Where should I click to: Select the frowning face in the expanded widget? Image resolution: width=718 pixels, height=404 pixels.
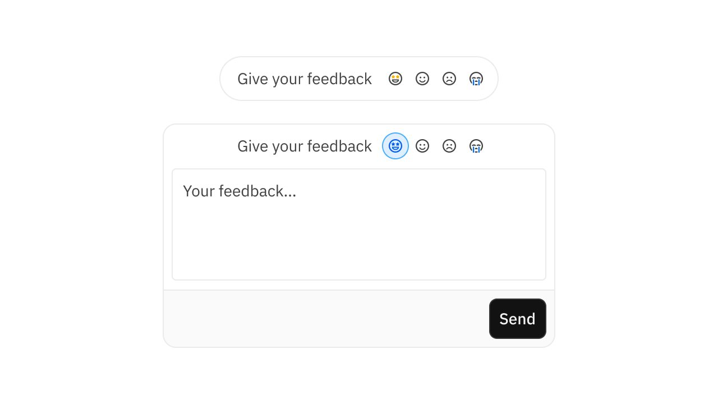[x=449, y=146]
